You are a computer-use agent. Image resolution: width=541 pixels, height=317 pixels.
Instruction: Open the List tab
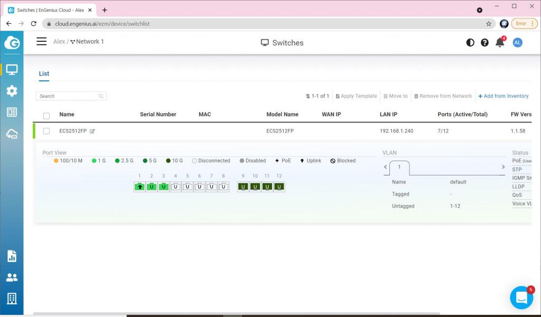44,73
